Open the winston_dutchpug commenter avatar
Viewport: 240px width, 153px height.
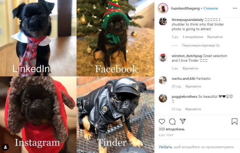click(163, 57)
